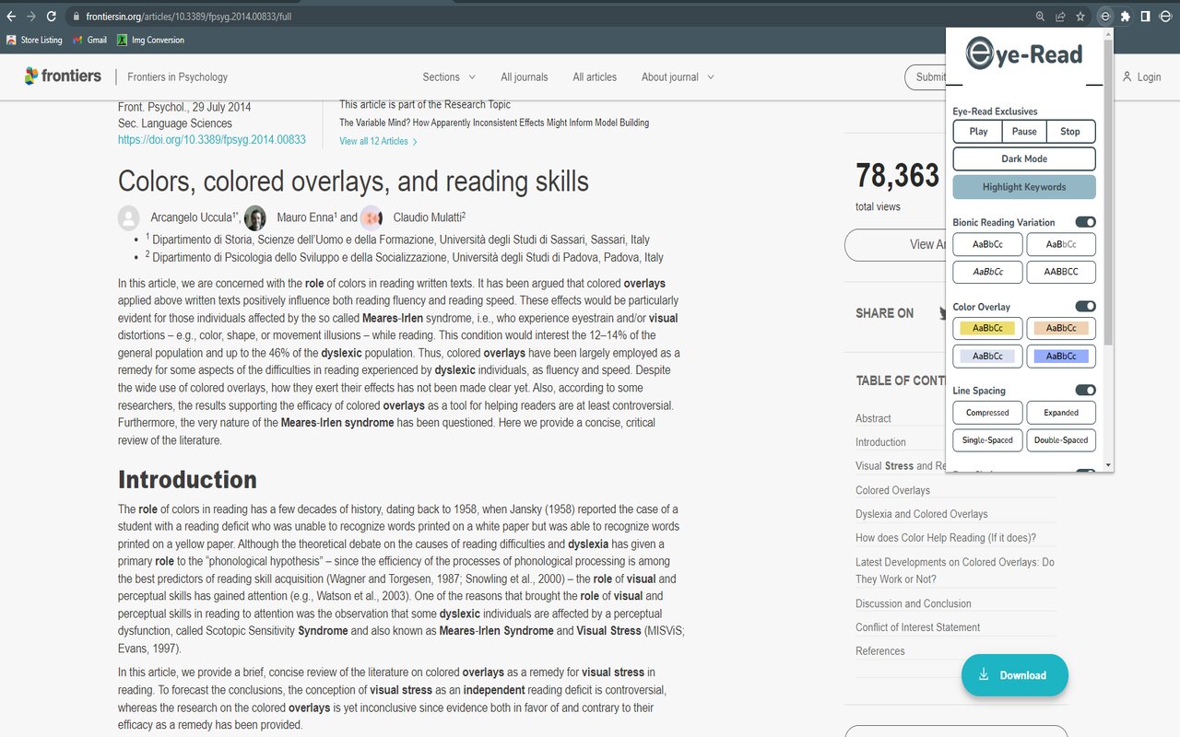Toggle the Line Spacing switch
Screen dimensions: 1180x737
1085,391
